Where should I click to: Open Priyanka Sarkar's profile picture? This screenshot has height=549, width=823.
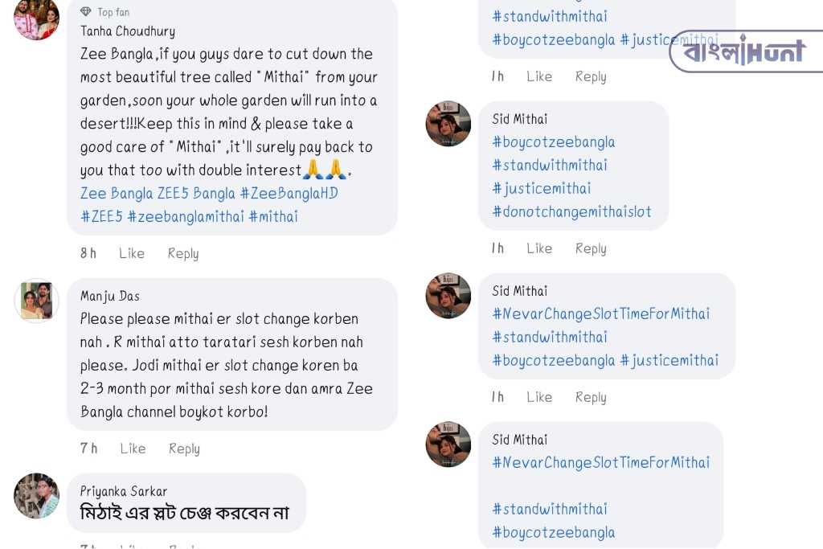[x=36, y=495]
